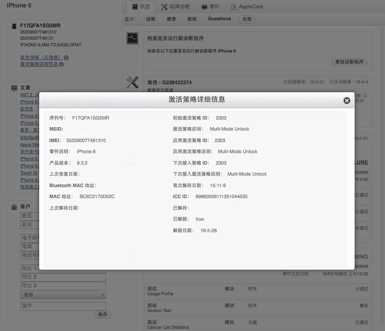Open the 丧失保修（无保修） link
This screenshot has height=331, width=385.
click(41, 57)
